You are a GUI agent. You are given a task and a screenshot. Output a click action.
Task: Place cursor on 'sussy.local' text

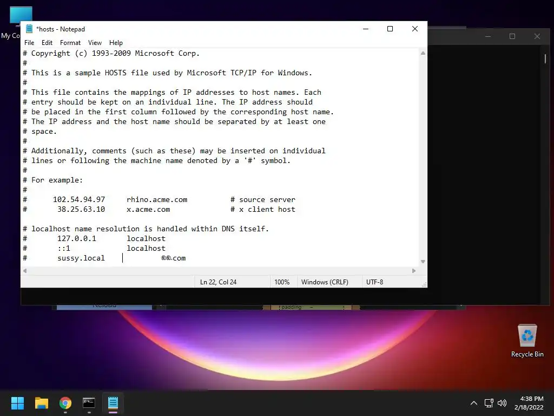tap(81, 258)
